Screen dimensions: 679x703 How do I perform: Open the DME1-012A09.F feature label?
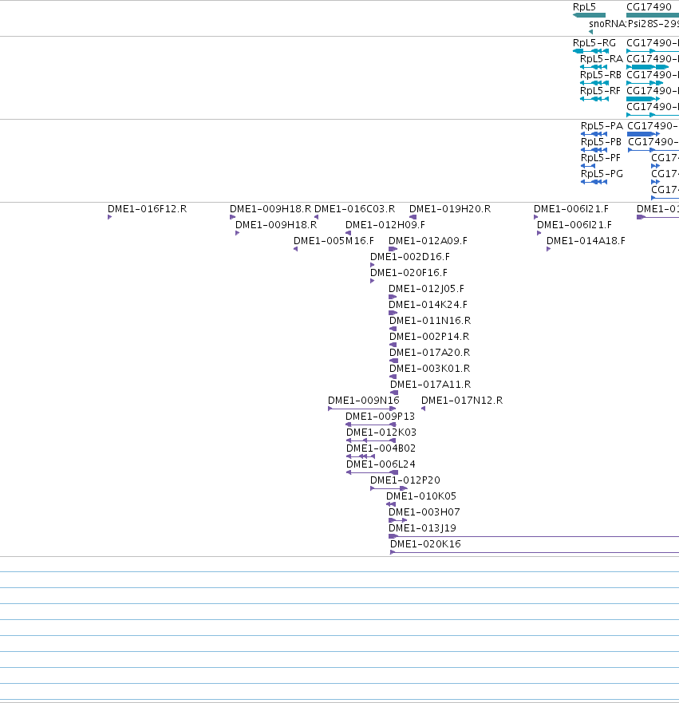(428, 241)
